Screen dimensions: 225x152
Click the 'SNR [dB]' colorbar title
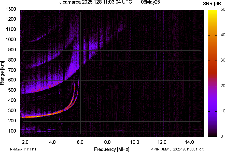point(213,4)
